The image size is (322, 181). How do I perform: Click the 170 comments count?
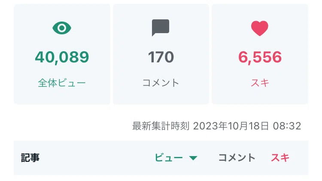pyautogui.click(x=161, y=57)
